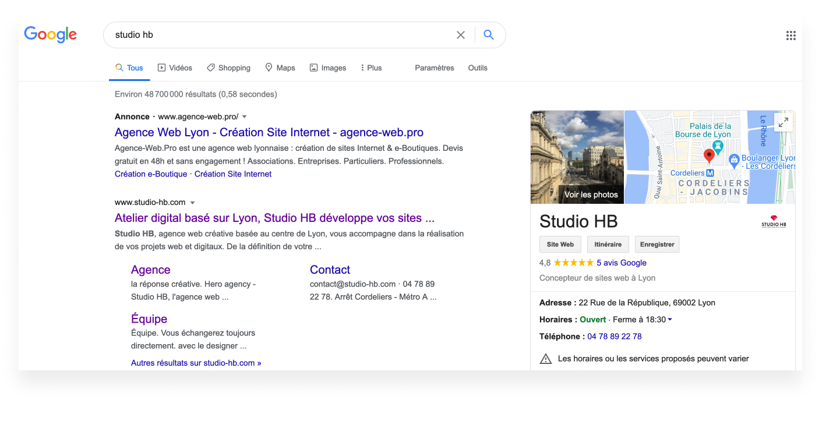The image size is (833, 428).
Task: Open 5 avis Google reviews
Action: [622, 263]
